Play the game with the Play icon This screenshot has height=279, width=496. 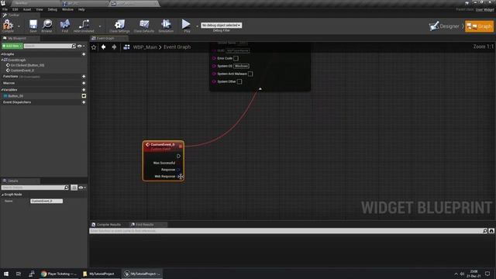pos(187,26)
